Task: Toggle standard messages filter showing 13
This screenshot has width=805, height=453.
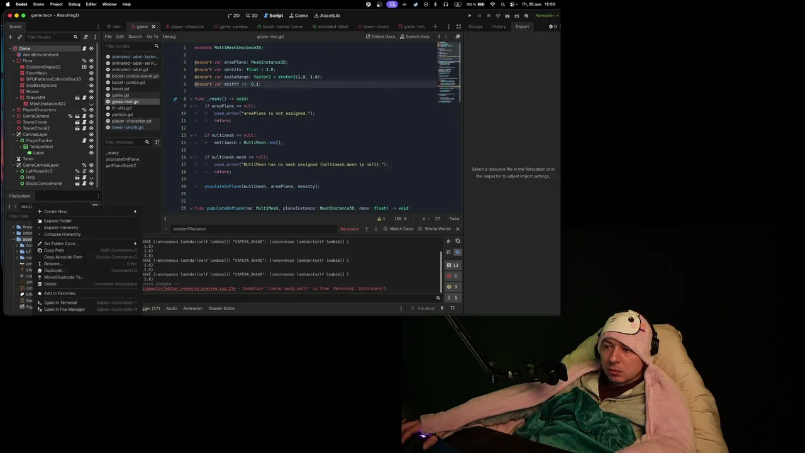Action: point(452,265)
